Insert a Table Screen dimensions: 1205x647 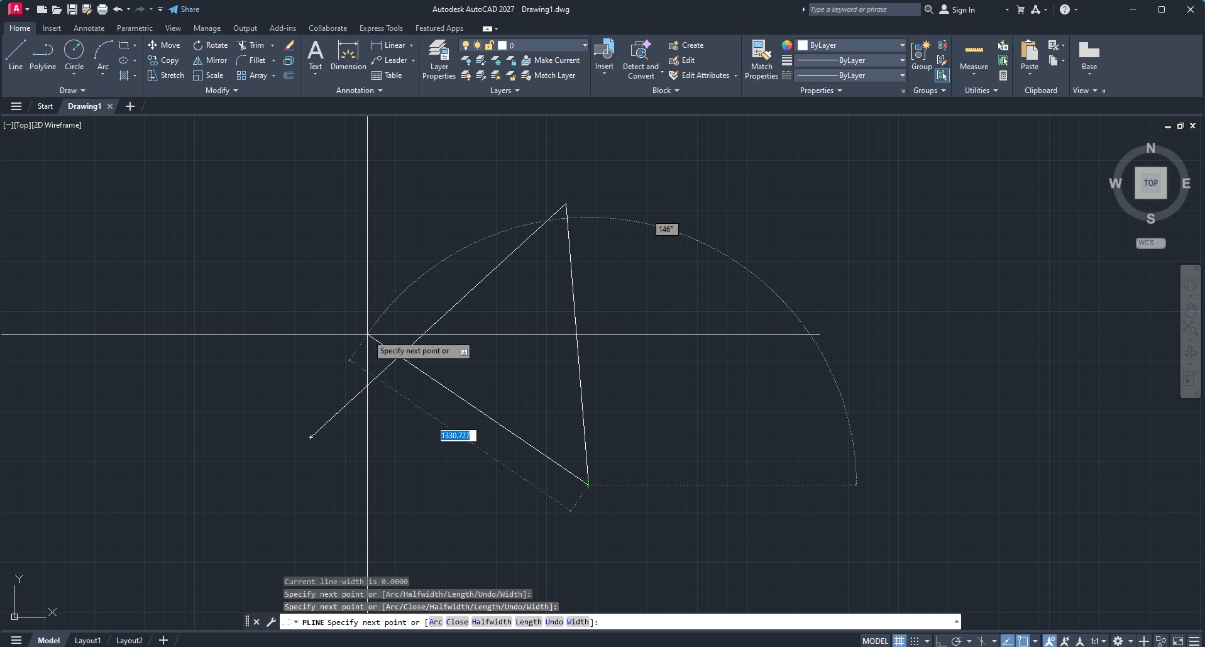tap(387, 75)
